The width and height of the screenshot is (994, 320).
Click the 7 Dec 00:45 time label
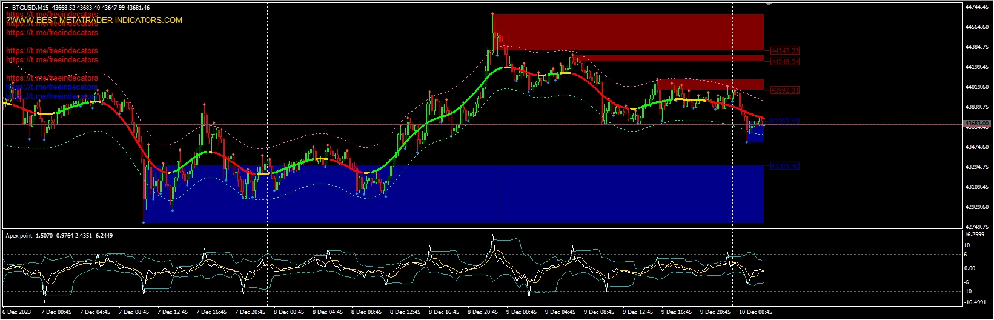click(56, 312)
